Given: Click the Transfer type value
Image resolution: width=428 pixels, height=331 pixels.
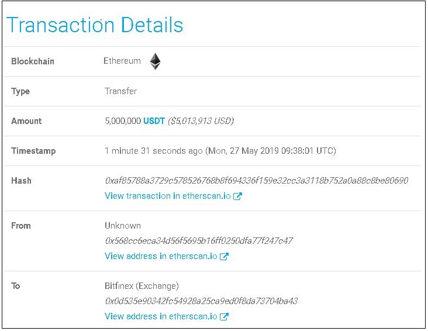Looking at the screenshot, I should pos(120,91).
